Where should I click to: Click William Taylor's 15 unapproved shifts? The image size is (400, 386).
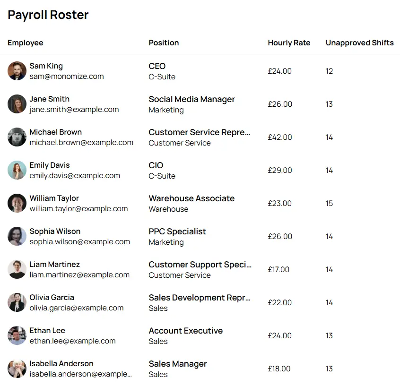[x=330, y=204]
